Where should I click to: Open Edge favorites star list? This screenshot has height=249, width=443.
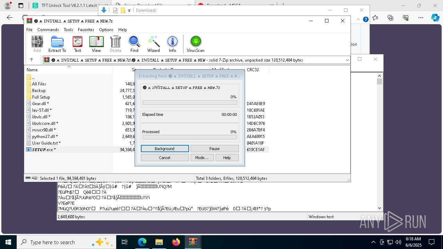pos(375,18)
